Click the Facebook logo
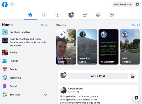 coord(5,5)
